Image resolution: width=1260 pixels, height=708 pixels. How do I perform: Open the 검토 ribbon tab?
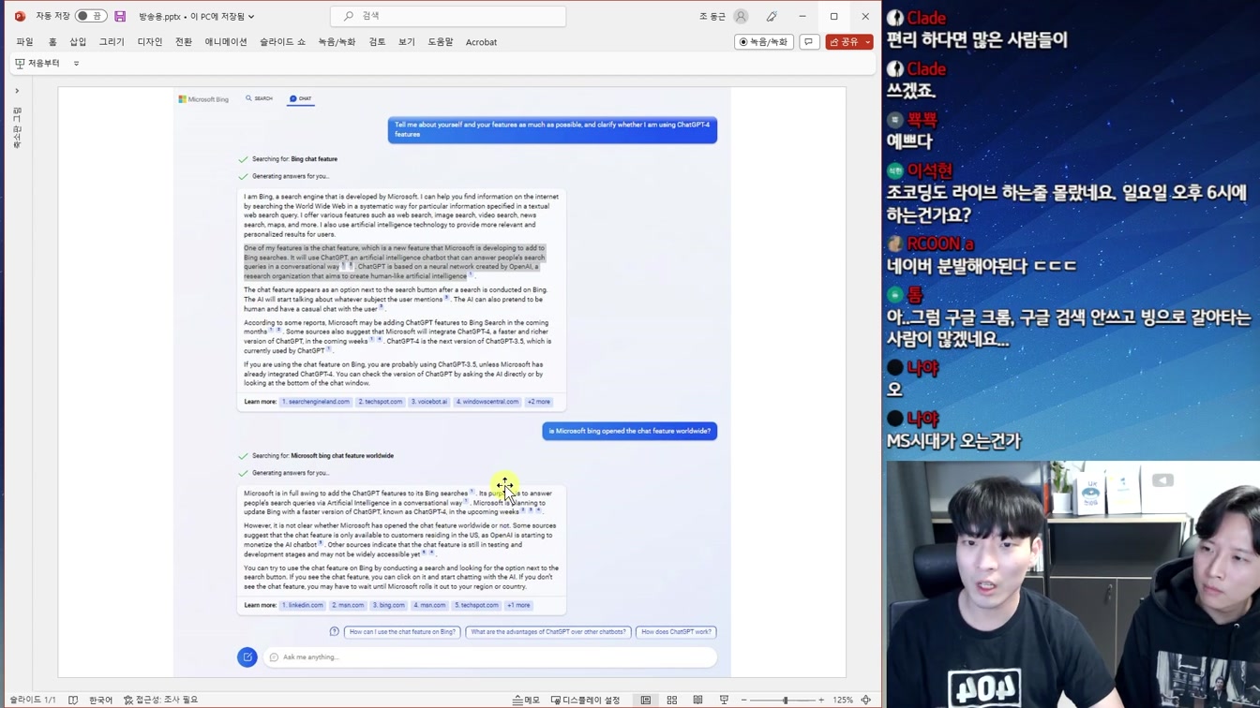pyautogui.click(x=377, y=42)
